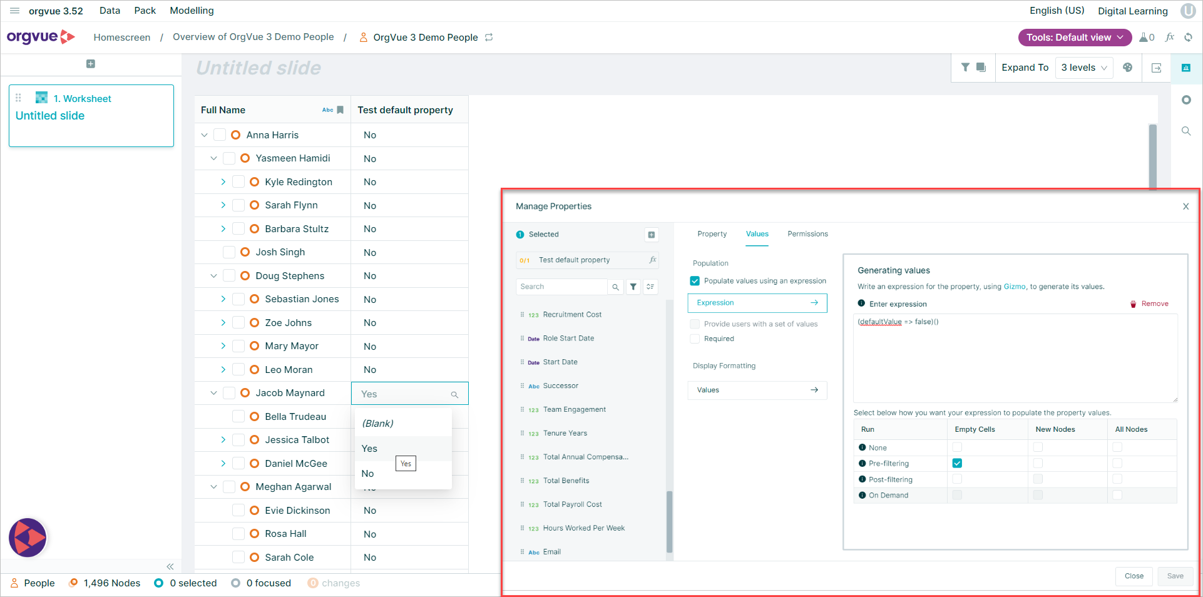The height and width of the screenshot is (597, 1203).
Task: Open the user avatar menu
Action: pos(1188,11)
